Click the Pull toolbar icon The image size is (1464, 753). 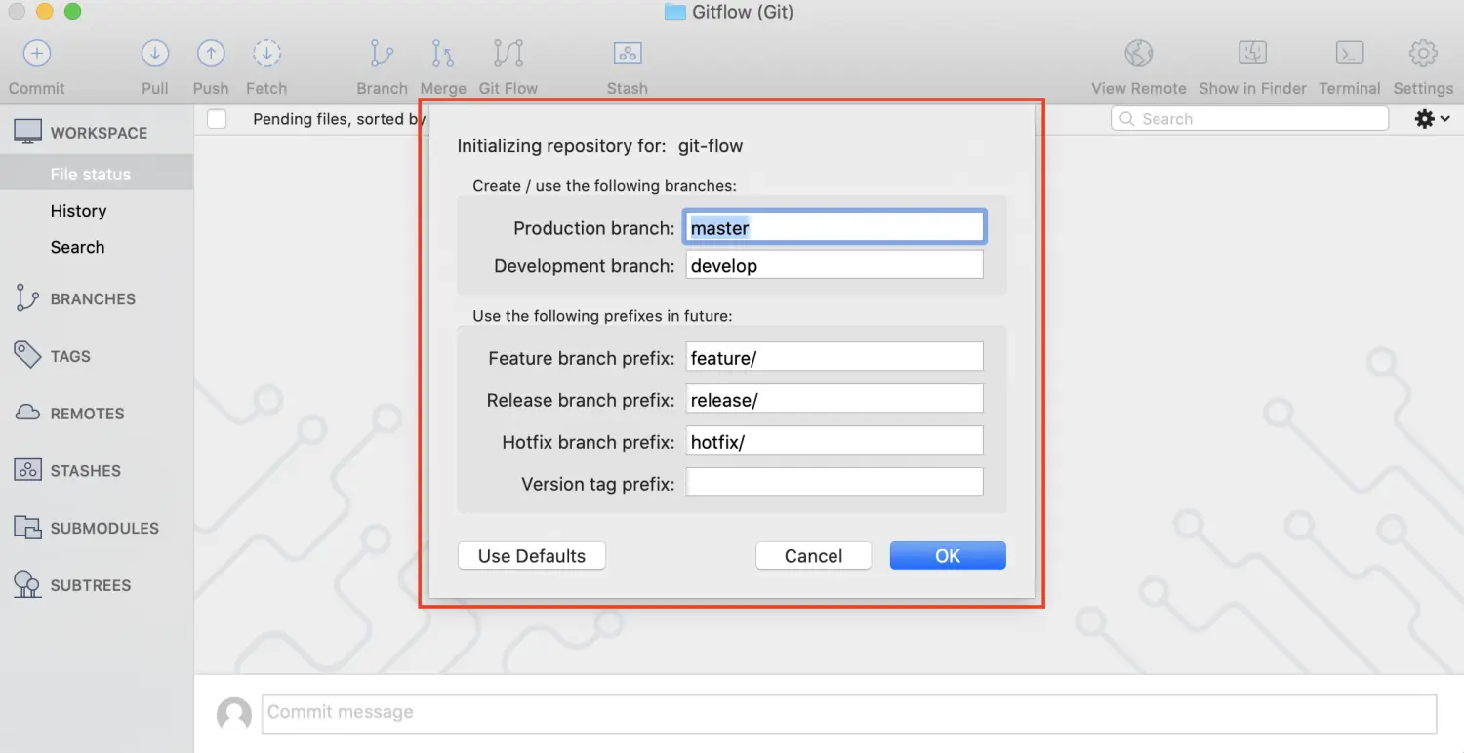coord(155,54)
